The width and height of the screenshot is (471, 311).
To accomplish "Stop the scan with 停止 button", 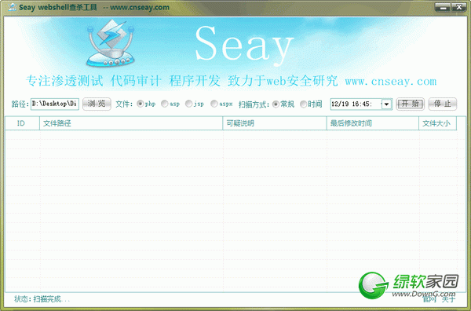I will pyautogui.click(x=443, y=104).
